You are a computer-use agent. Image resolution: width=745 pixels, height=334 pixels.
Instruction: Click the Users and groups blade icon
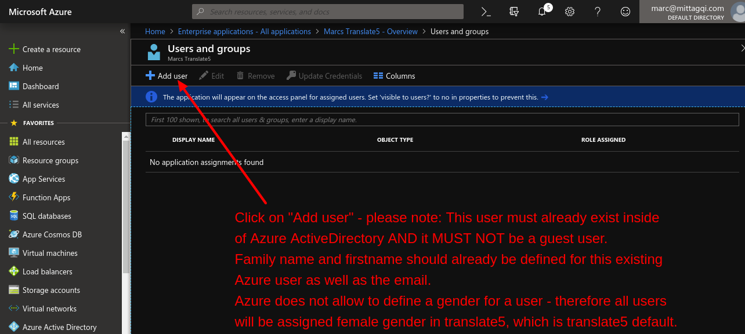tap(154, 52)
